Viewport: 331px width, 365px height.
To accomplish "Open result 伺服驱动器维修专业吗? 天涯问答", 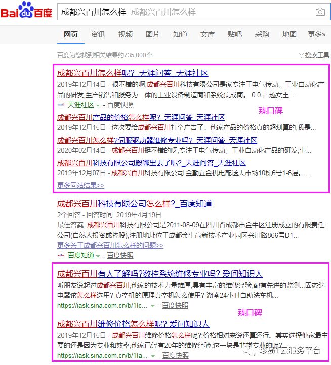I will pos(157,140).
